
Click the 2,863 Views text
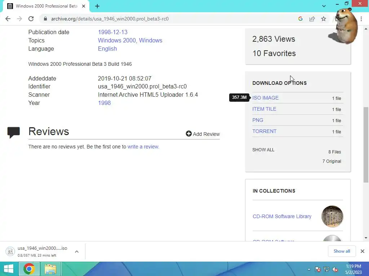coord(274,39)
